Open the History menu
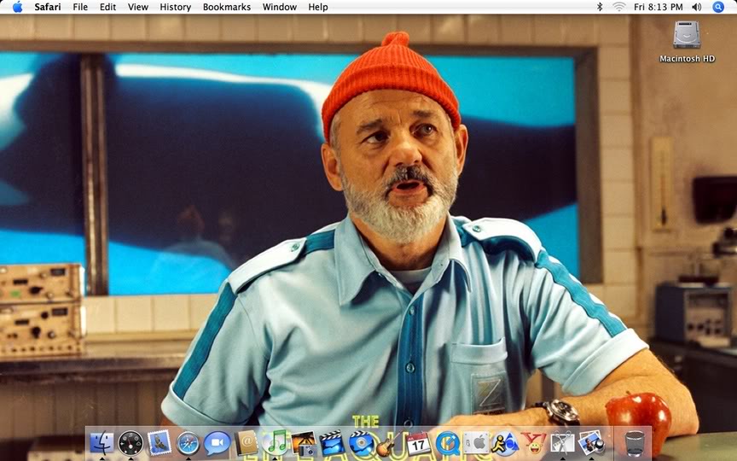Image resolution: width=737 pixels, height=461 pixels. pos(176,7)
